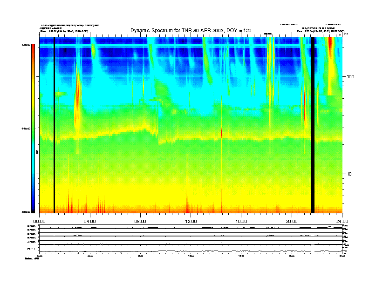
Task: Click the thin black data gap near 01:00
Action: point(54,125)
